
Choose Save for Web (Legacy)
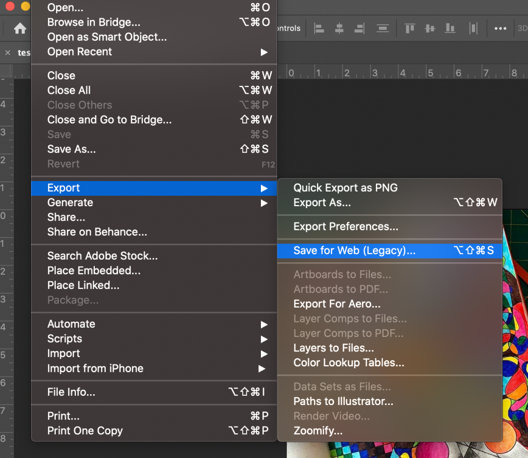(x=356, y=250)
